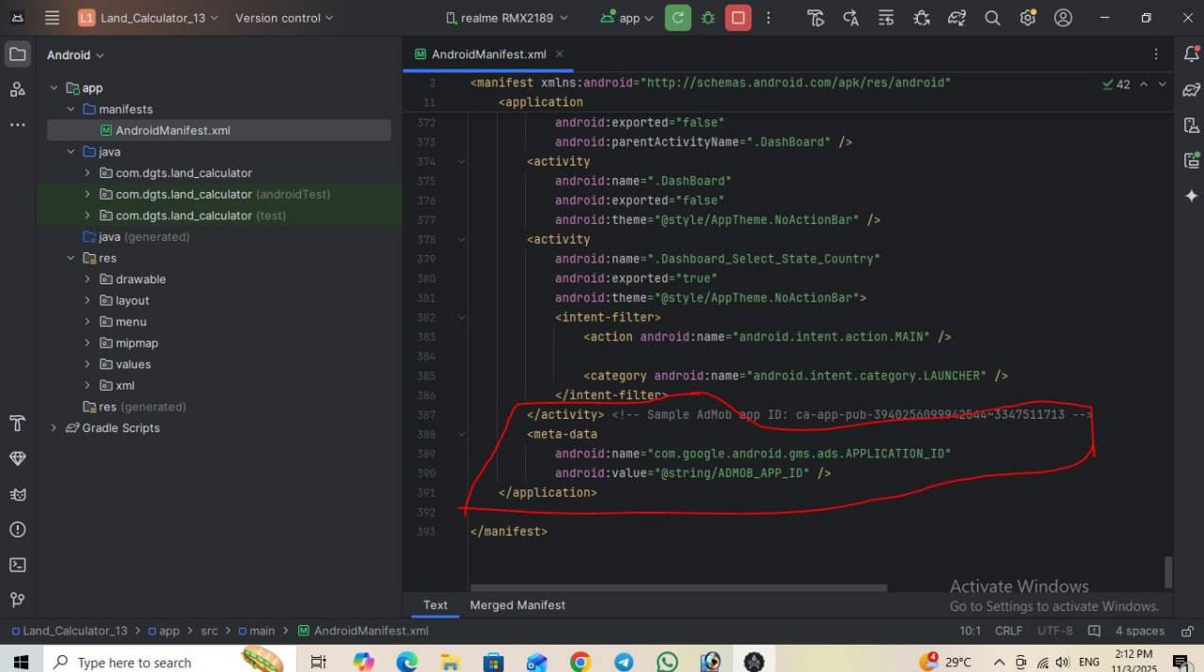Expand the drawable folder
This screenshot has width=1204, height=672.
tap(87, 280)
